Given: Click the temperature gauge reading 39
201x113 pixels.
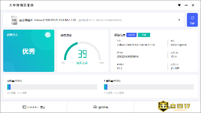Looking at the screenshot, I should (82, 54).
